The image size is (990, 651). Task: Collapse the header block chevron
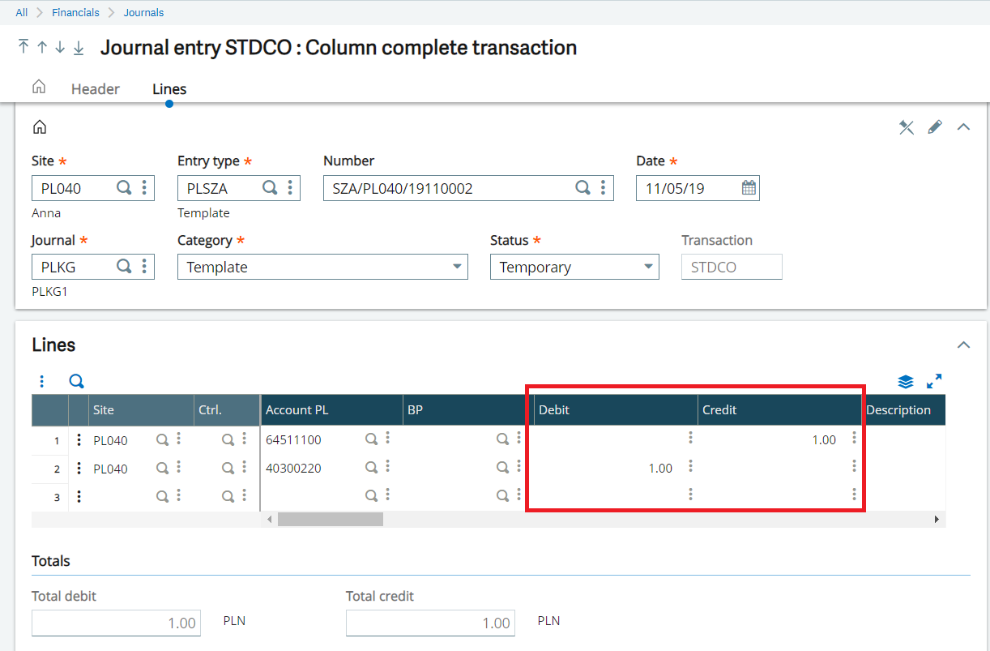[x=963, y=127]
